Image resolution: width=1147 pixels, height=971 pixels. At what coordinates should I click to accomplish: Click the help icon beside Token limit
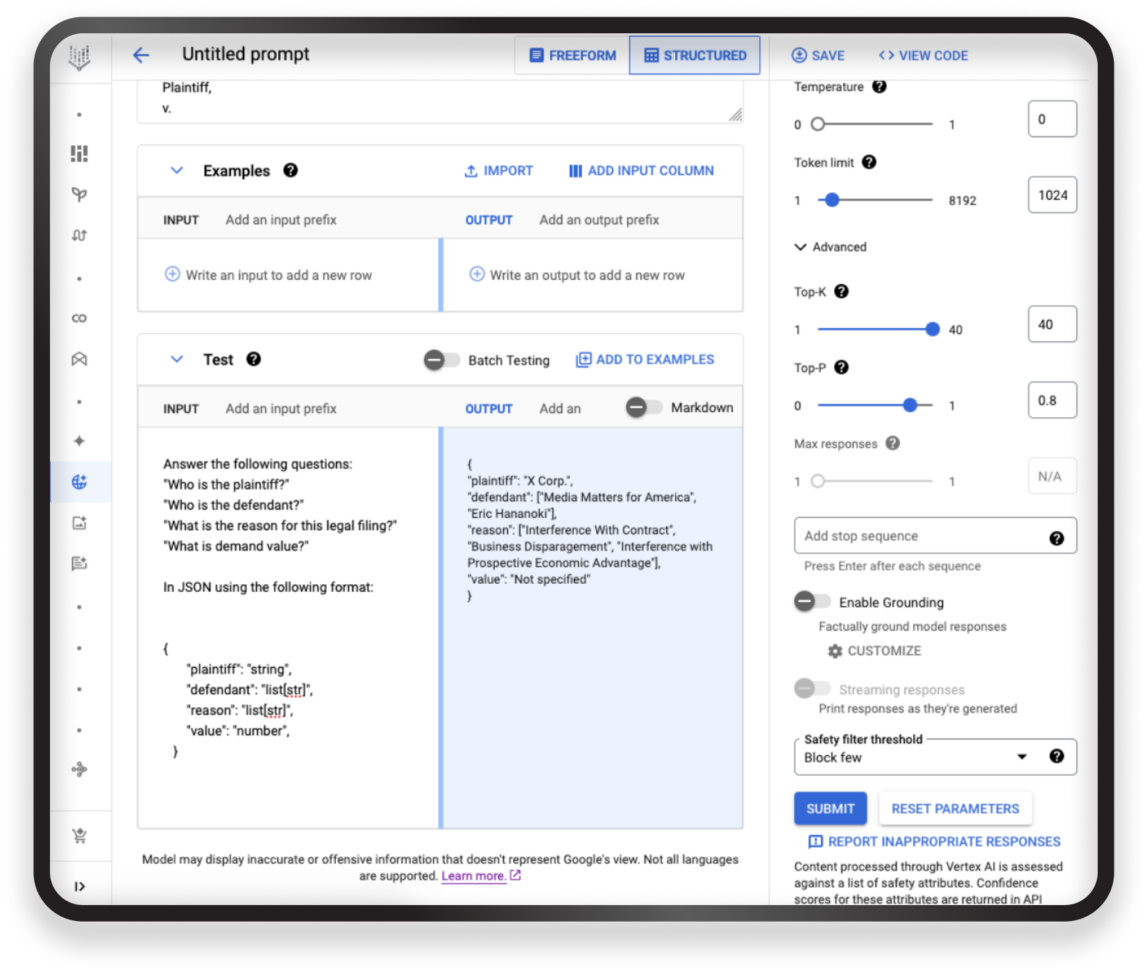(869, 162)
